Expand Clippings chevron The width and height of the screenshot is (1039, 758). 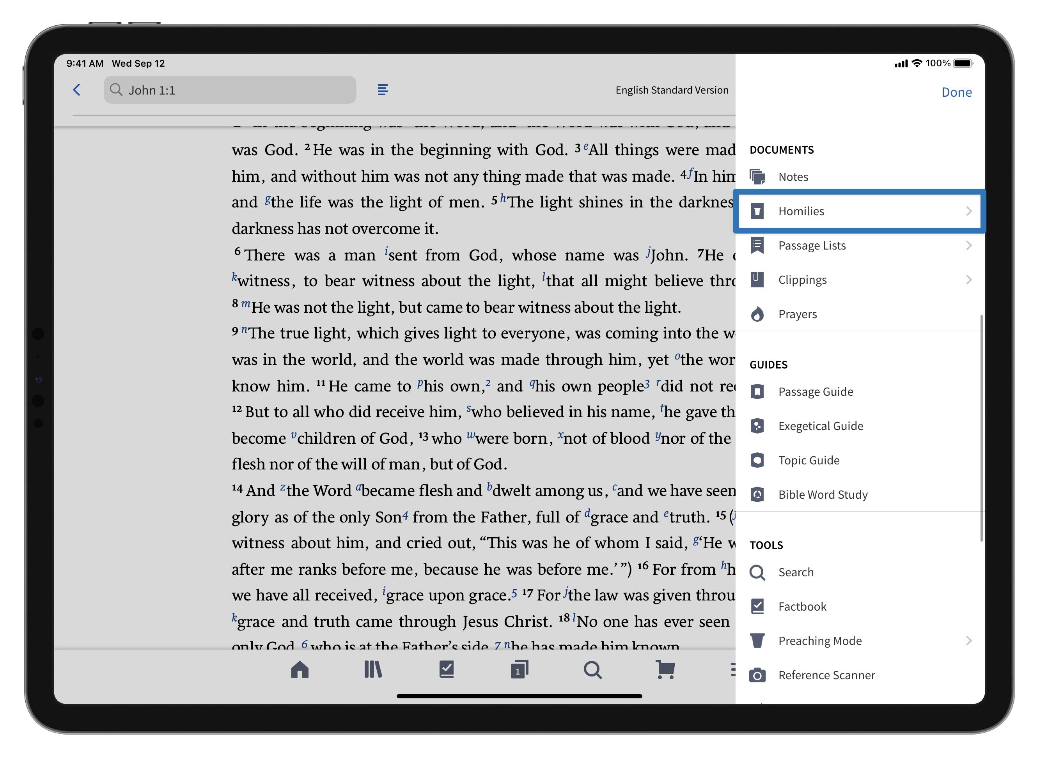click(x=969, y=280)
